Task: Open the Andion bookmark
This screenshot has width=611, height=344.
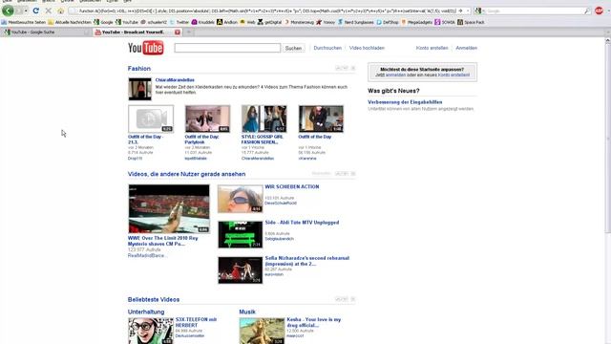Action: [227, 22]
